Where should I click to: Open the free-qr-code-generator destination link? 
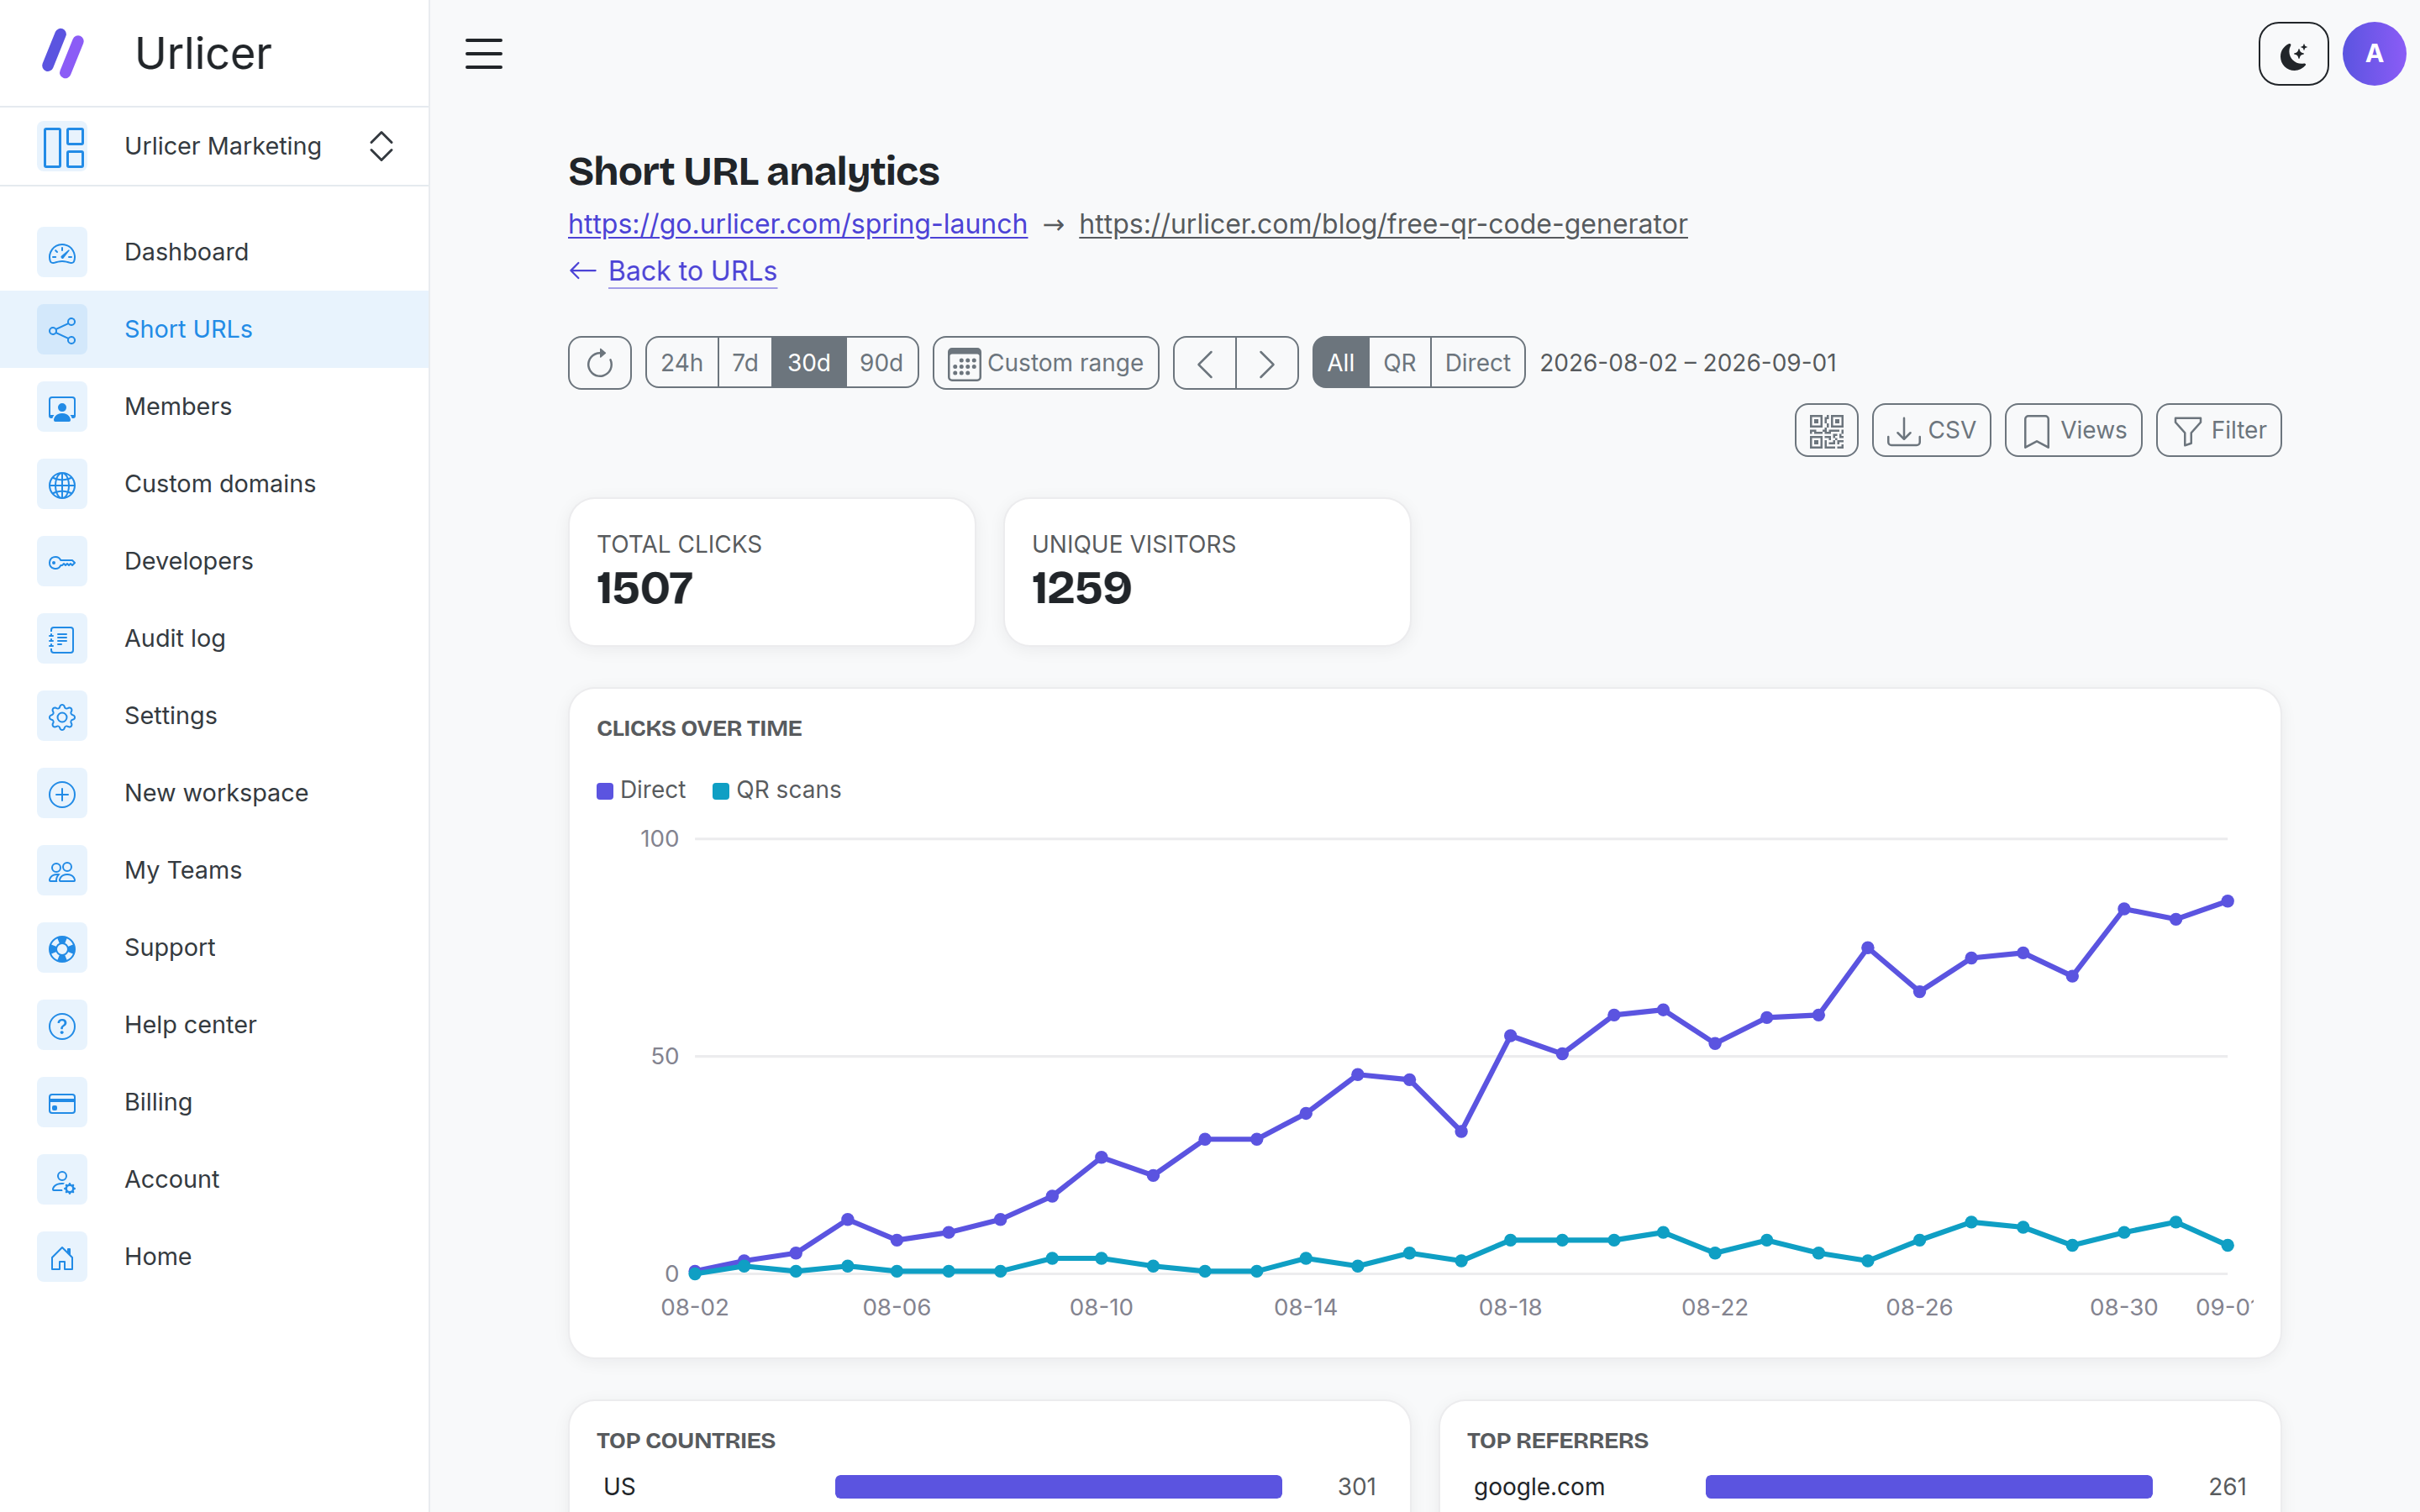tap(1383, 224)
